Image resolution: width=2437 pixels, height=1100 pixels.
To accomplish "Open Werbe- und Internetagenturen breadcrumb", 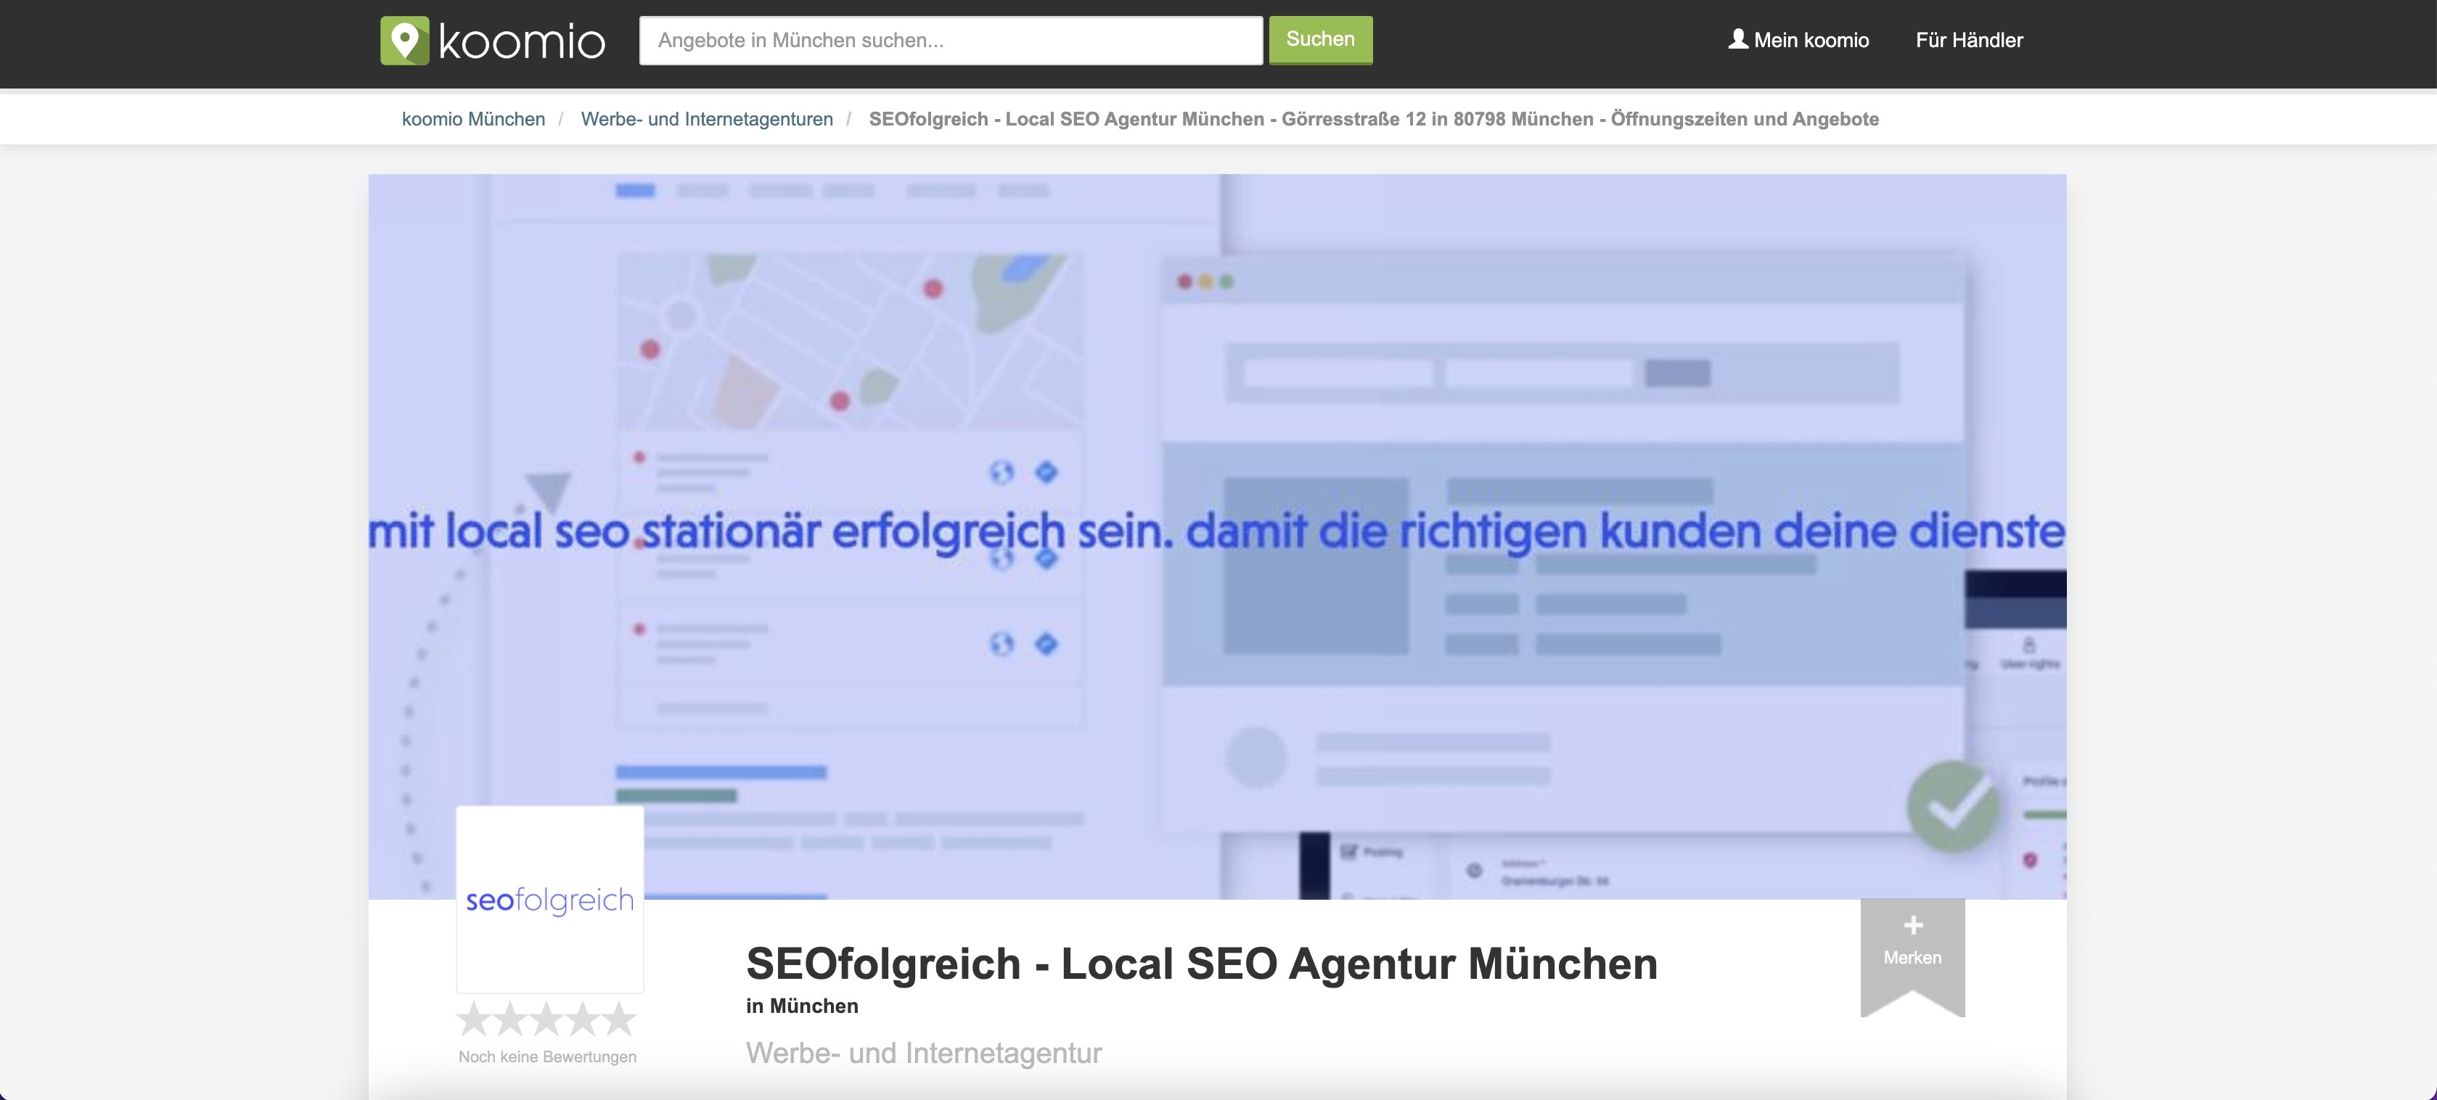I will coord(707,119).
